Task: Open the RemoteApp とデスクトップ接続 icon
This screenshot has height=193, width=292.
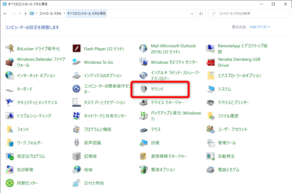Action: (x=210, y=49)
